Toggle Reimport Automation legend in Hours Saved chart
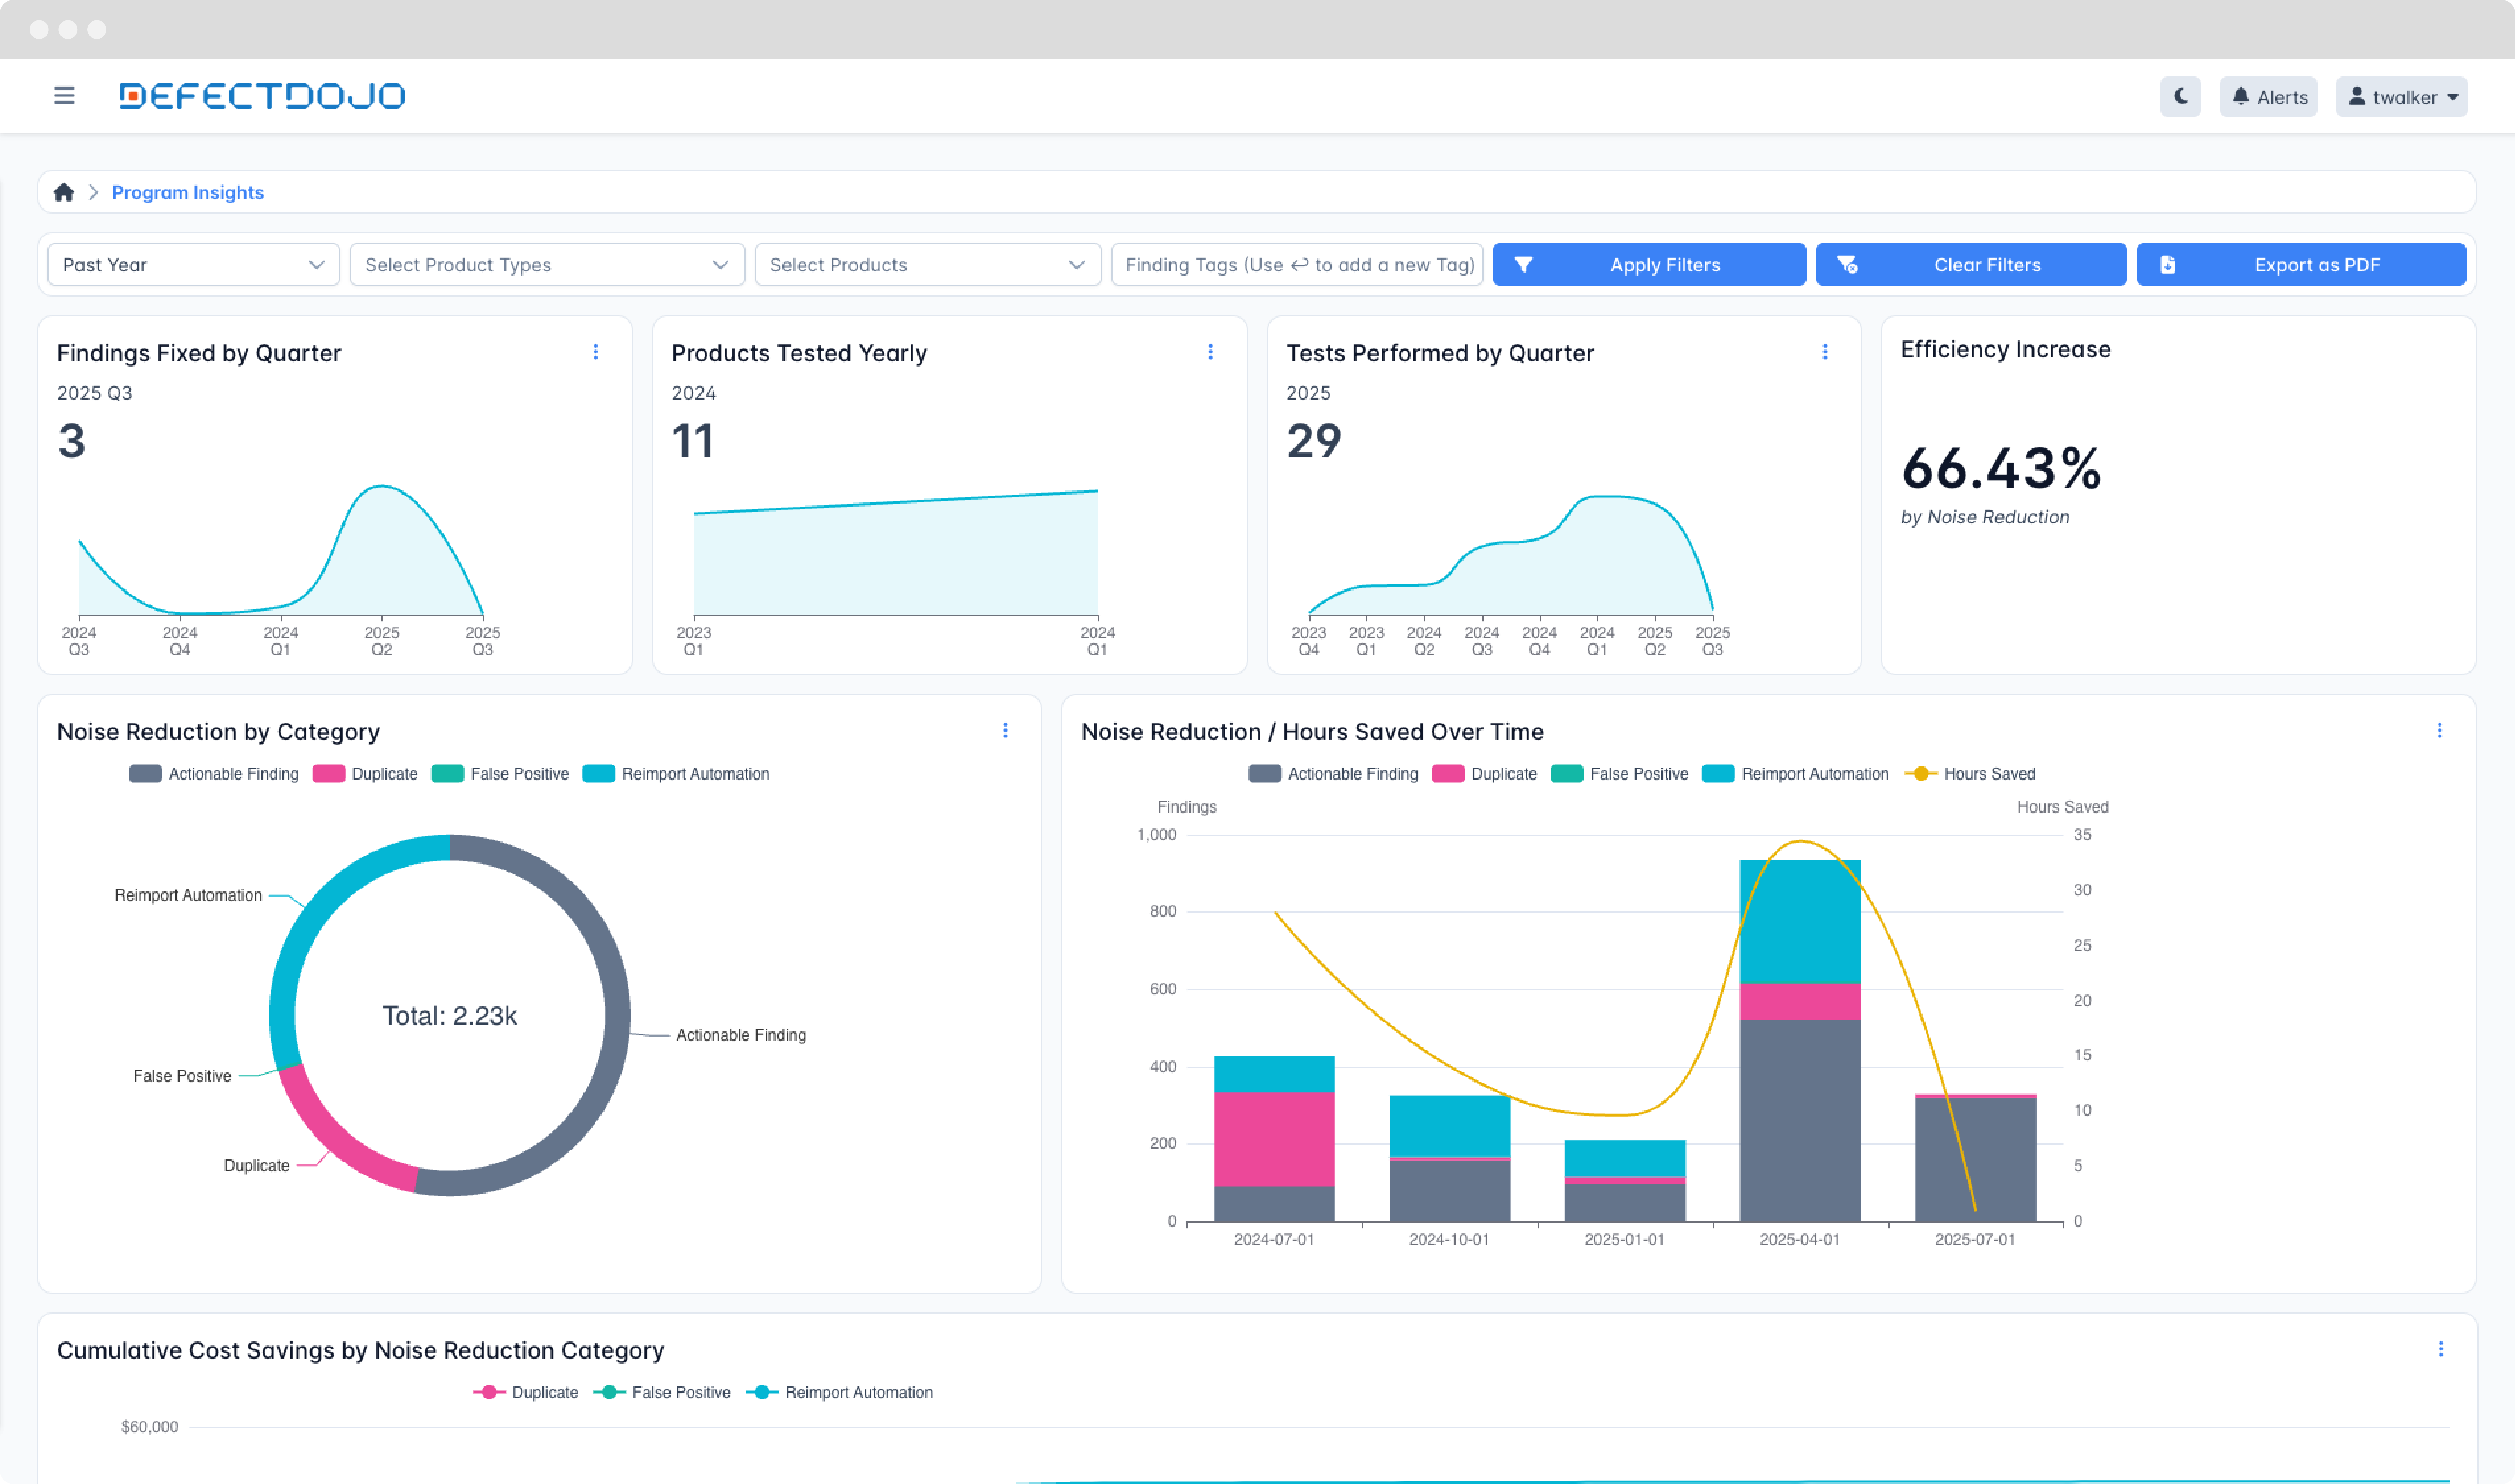 point(1796,774)
